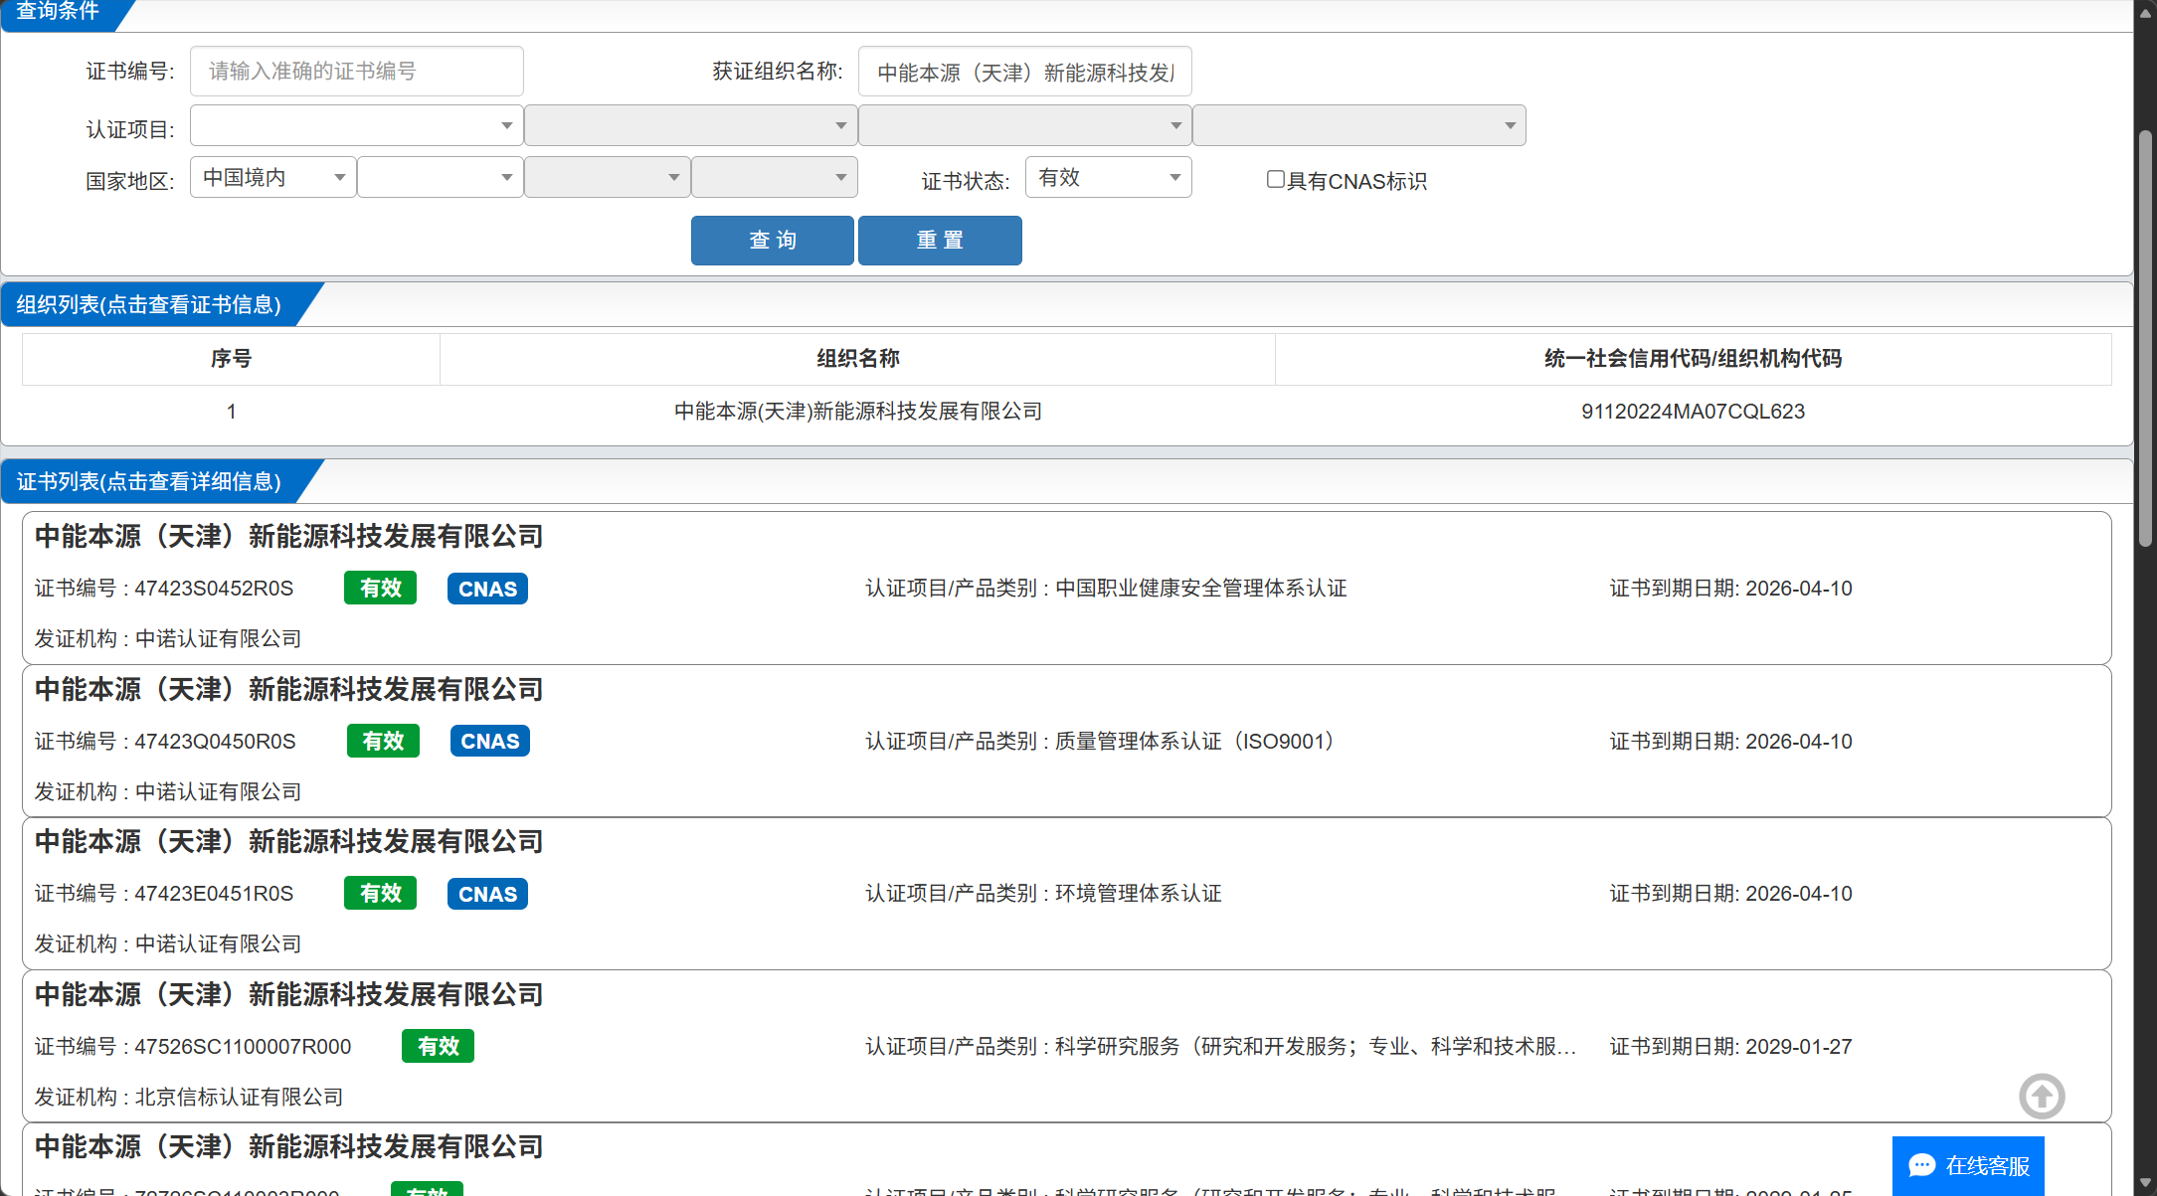
Task: Click the certificate list section header tab
Action: [149, 481]
